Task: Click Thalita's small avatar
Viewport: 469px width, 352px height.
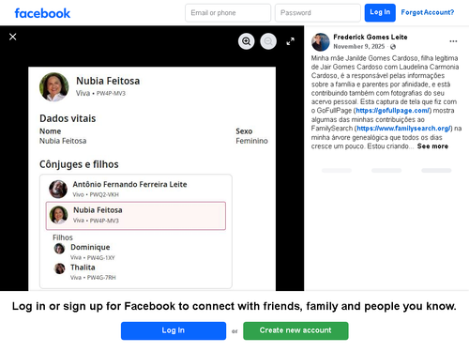Action: (59, 268)
